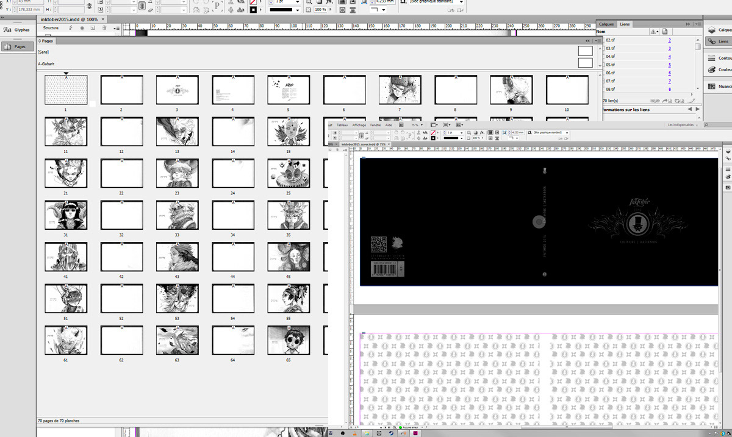Click the Go to Link icon
This screenshot has height=437, width=732.
[x=667, y=100]
